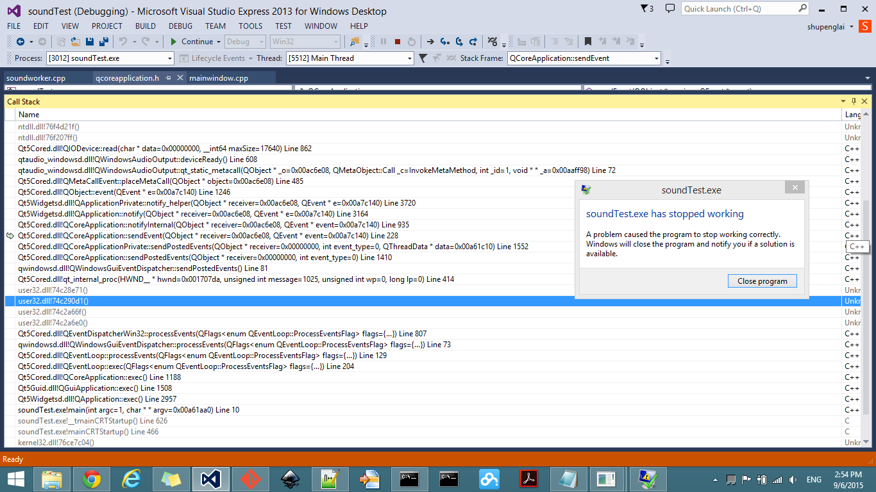
Task: Save the current file with the floppy icon
Action: pos(89,42)
